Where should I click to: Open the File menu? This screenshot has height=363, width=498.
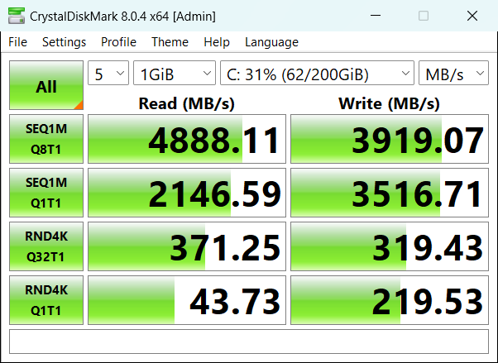(17, 42)
